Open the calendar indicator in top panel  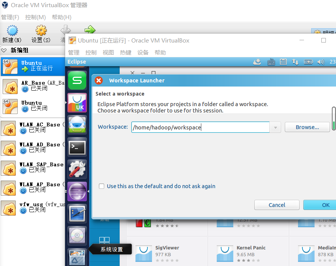pos(283,62)
